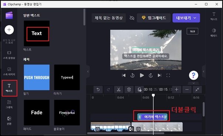Collapse timeline with the down chevron
This screenshot has height=136, width=223.
tap(193, 83)
